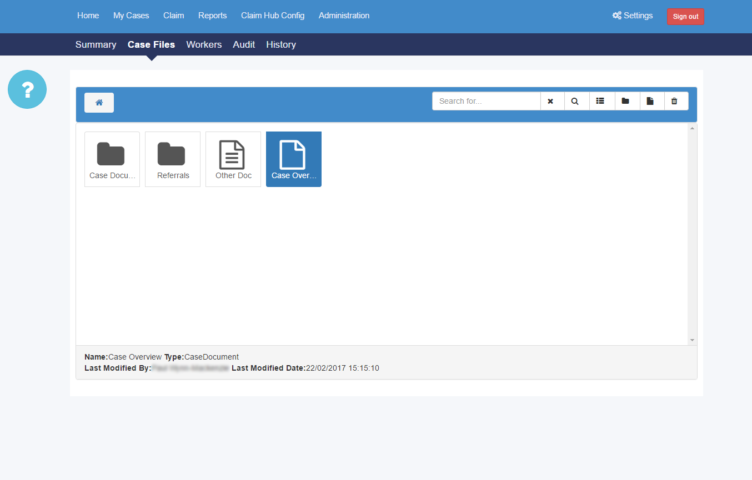Open the Settings gear link
The image size is (752, 480).
tap(633, 16)
